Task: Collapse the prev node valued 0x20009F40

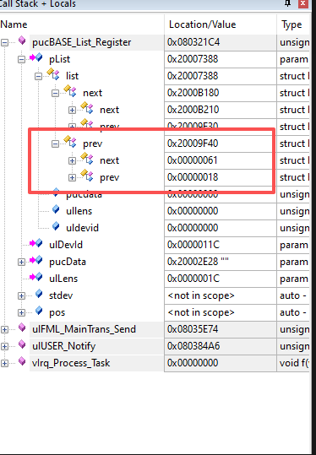Action: [x=55, y=144]
